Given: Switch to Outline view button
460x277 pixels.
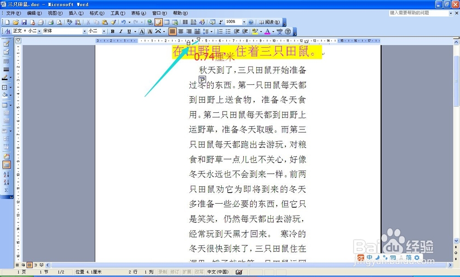Looking at the screenshot, I should pos(35,265).
